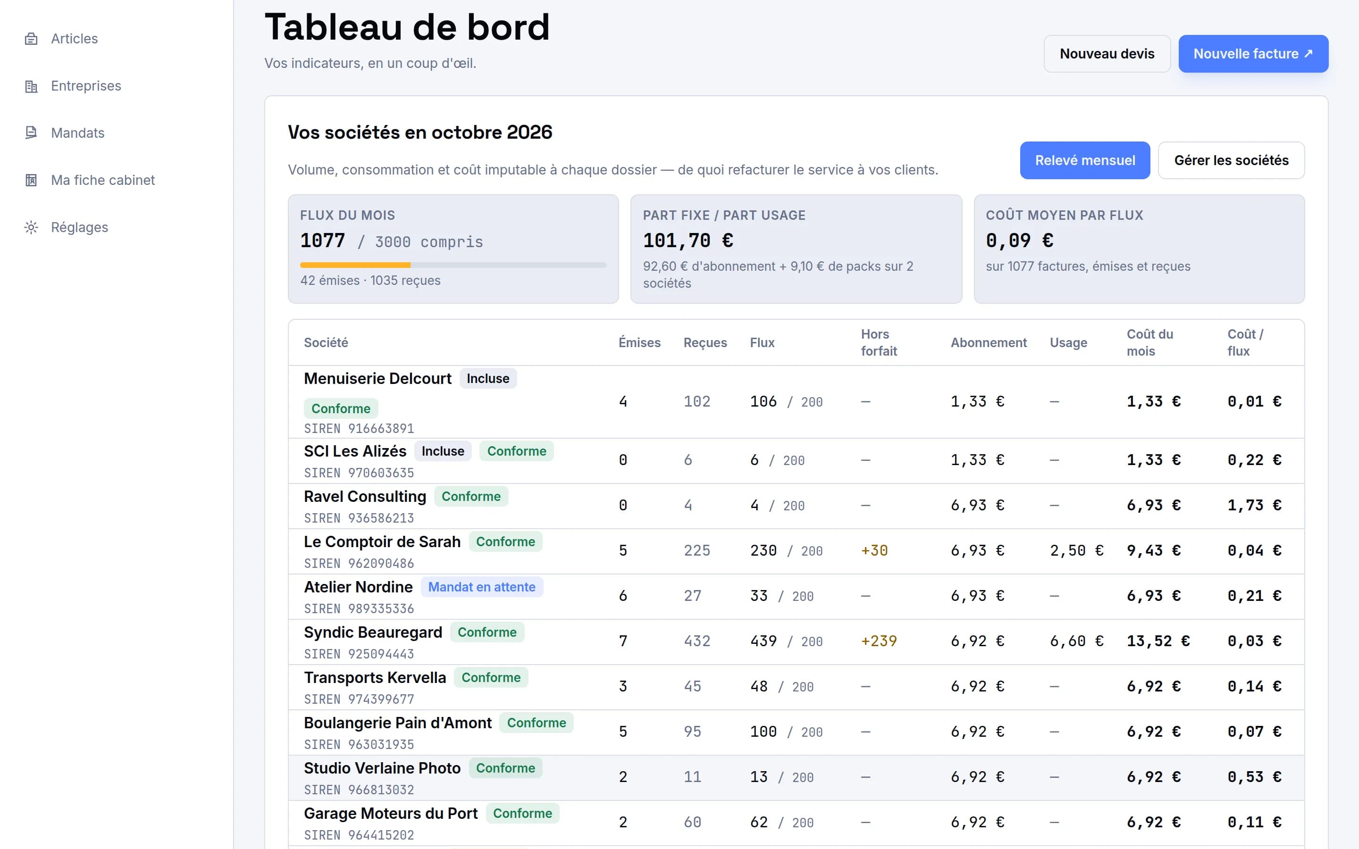1359x849 pixels.
Task: Click the Incluse badge of Menuiserie Delcourt
Action: click(488, 378)
